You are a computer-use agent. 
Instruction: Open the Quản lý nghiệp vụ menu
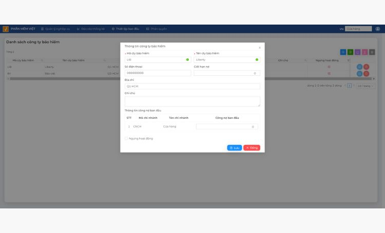[x=55, y=29]
